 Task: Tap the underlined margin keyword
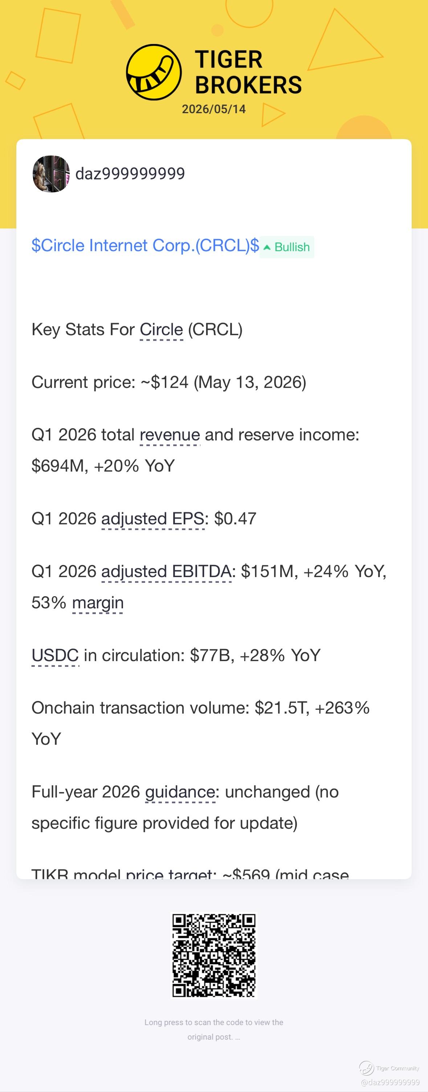(98, 603)
